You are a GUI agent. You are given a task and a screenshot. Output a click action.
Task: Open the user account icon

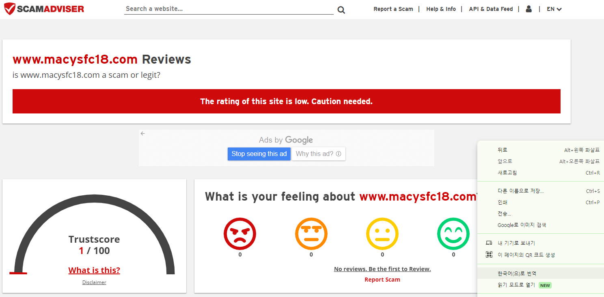click(x=528, y=9)
